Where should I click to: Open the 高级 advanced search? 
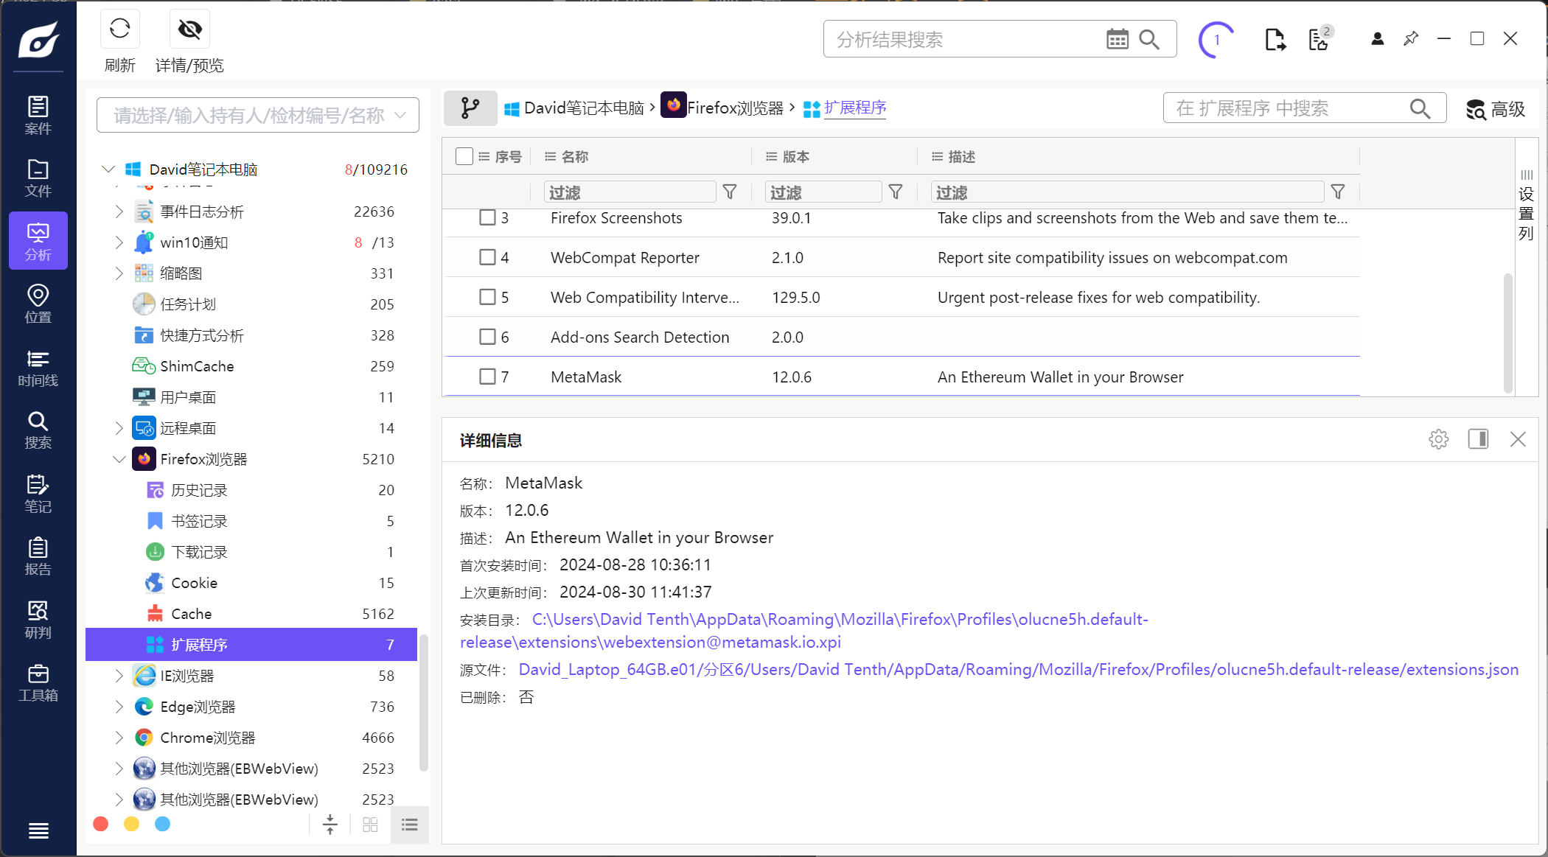pos(1495,109)
